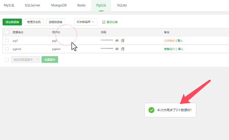Show the pgtest password with eye icon
The image size is (229, 140).
coord(117,49)
